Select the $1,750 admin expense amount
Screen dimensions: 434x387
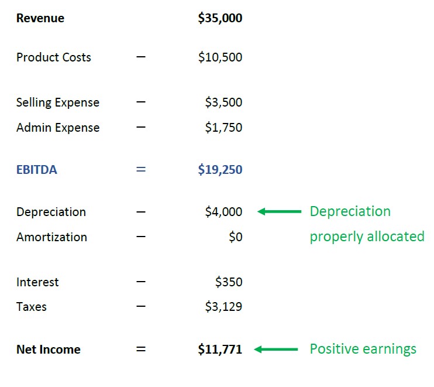tap(223, 128)
